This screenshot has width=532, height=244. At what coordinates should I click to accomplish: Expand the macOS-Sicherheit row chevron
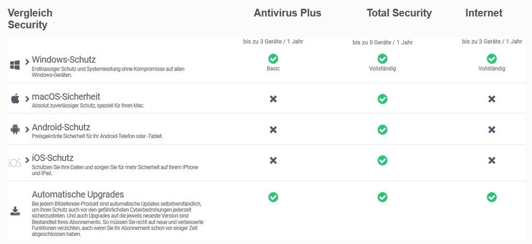27,99
